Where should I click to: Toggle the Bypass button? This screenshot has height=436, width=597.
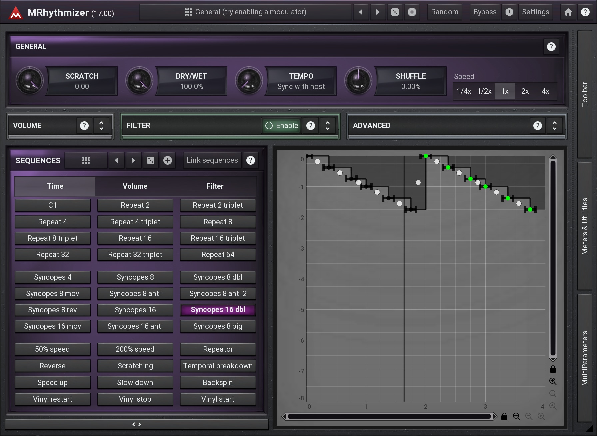[485, 12]
